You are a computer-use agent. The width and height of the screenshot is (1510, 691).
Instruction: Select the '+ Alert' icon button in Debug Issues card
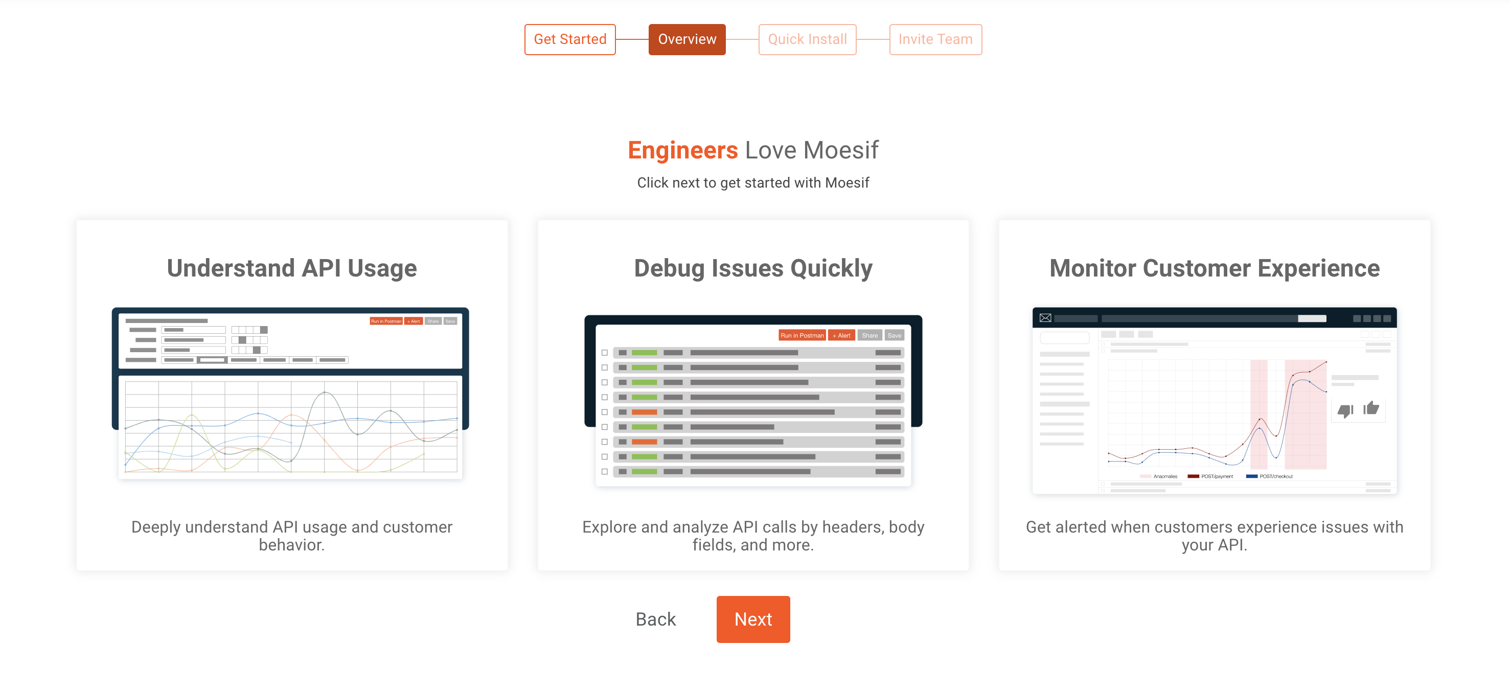point(842,335)
